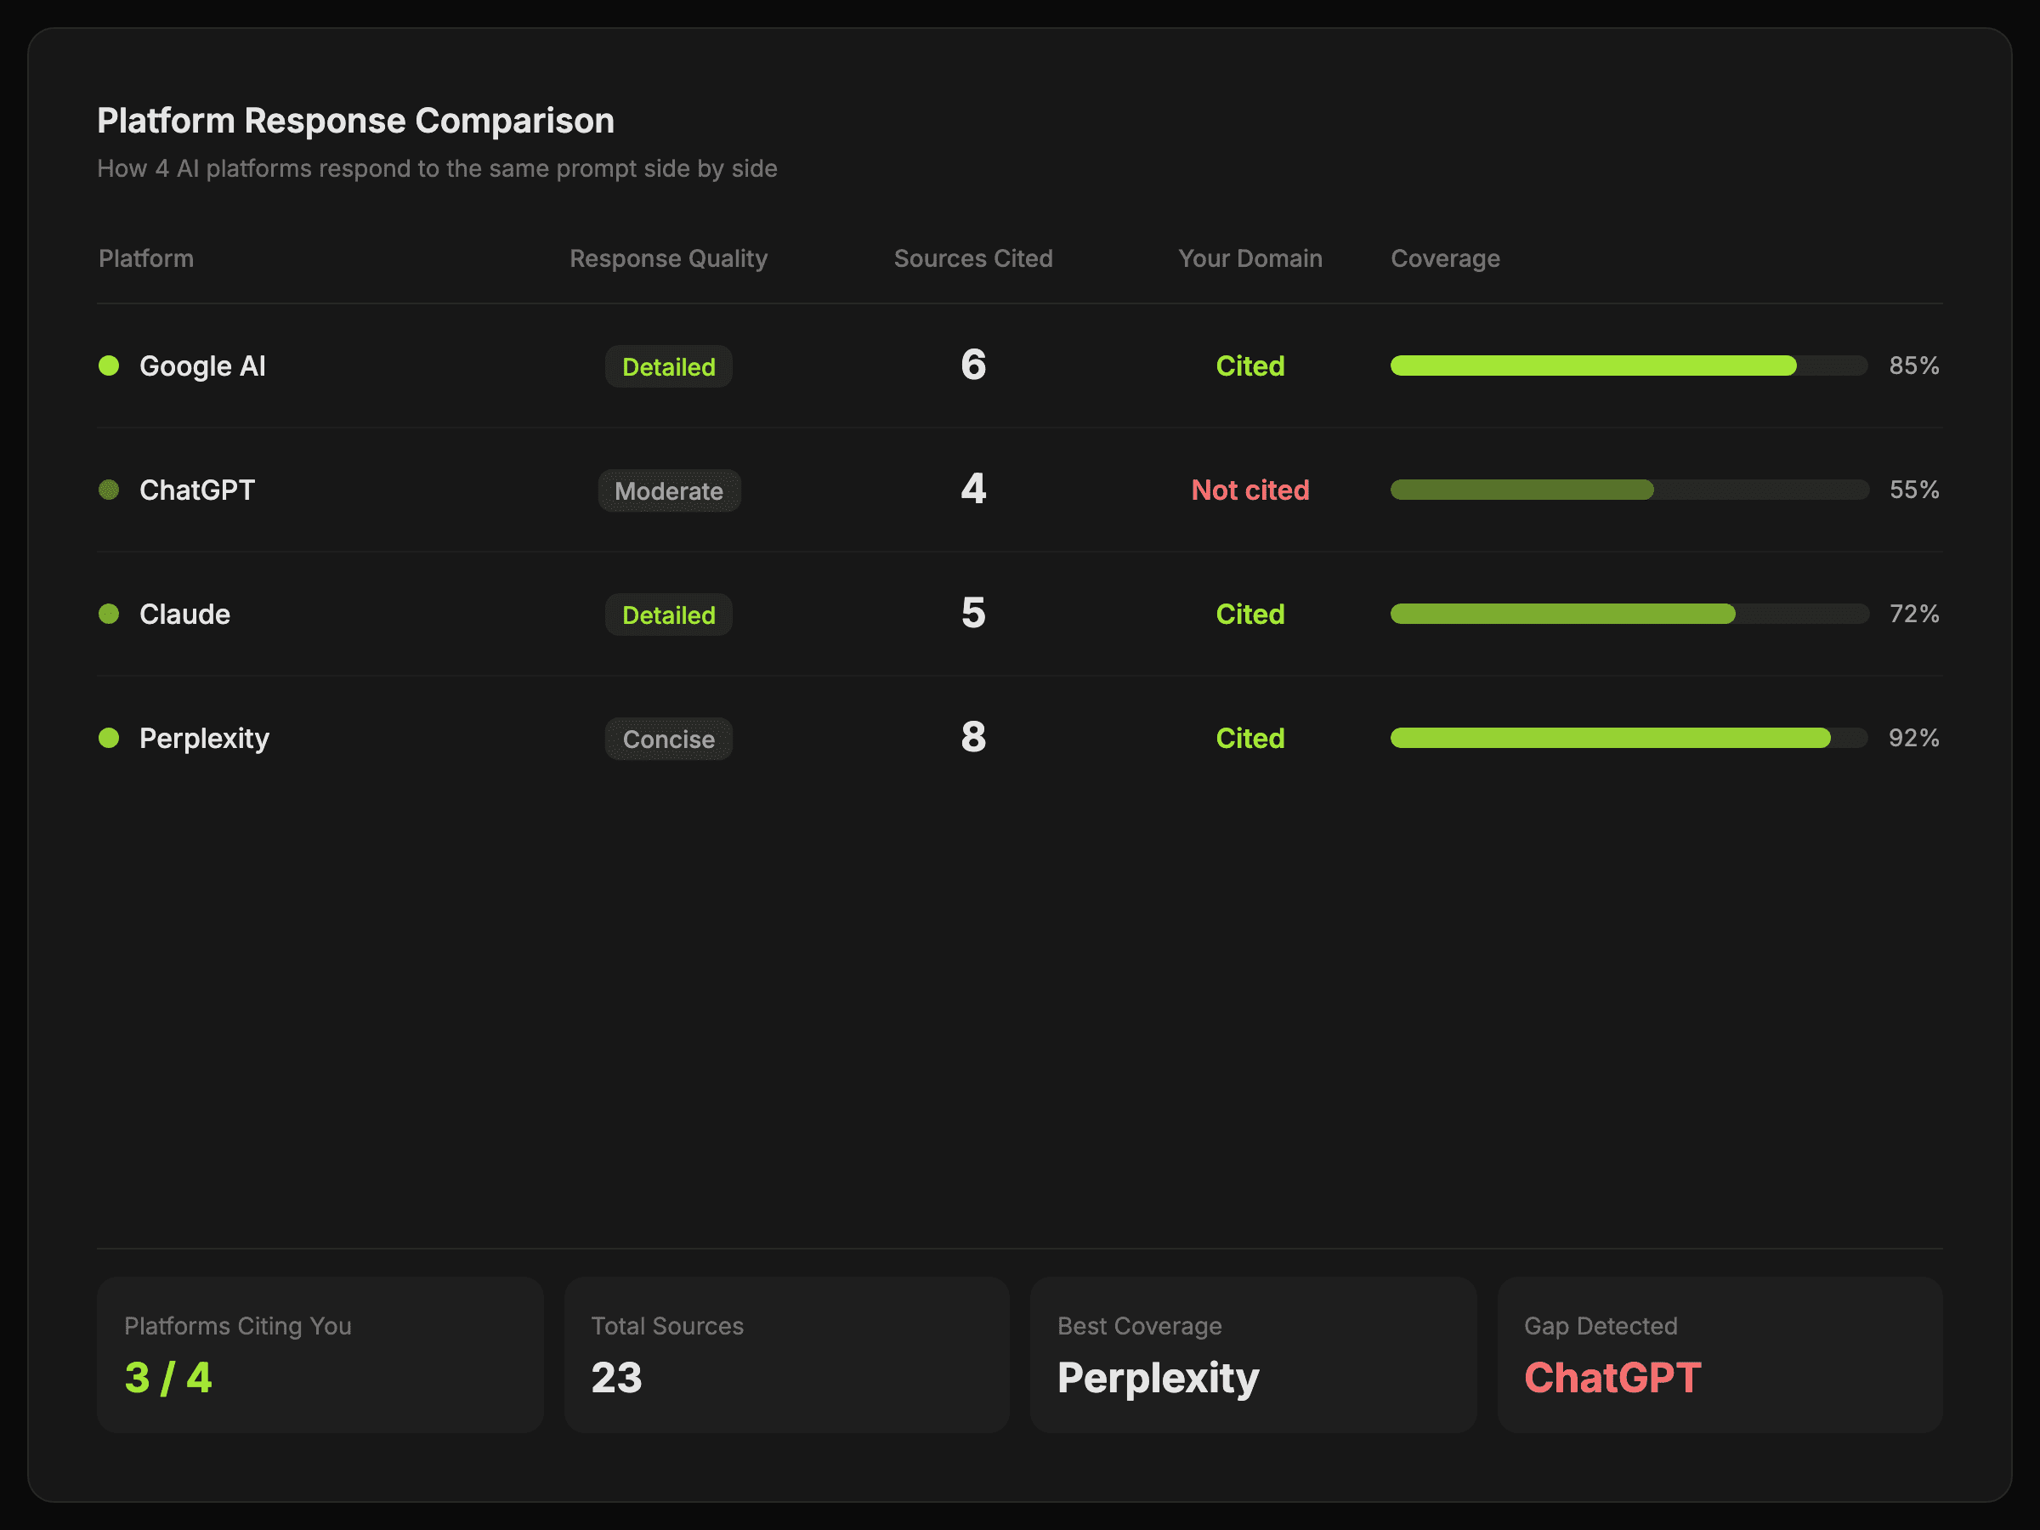2040x1530 pixels.
Task: Click the Google AI 85% coverage bar
Action: coord(1628,366)
